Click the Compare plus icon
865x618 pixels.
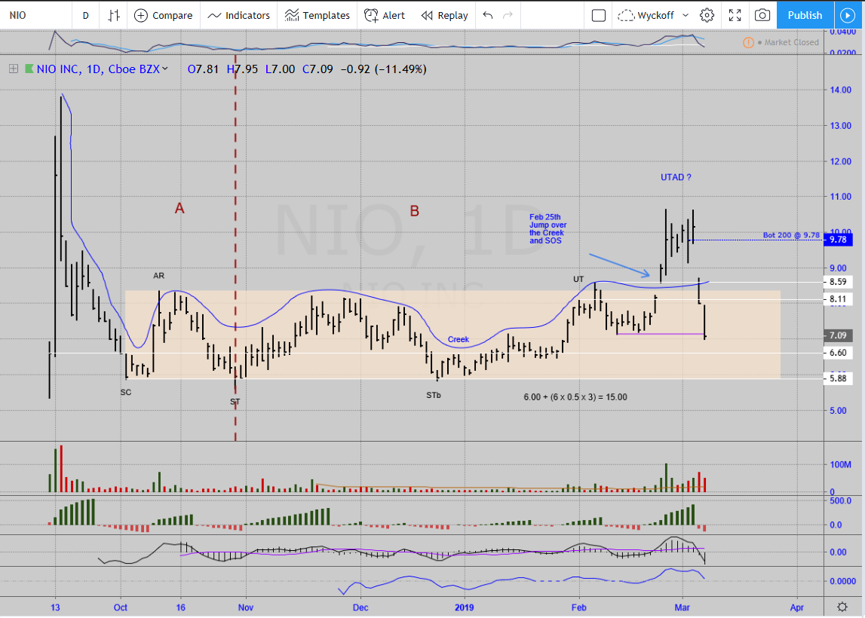pyautogui.click(x=141, y=15)
